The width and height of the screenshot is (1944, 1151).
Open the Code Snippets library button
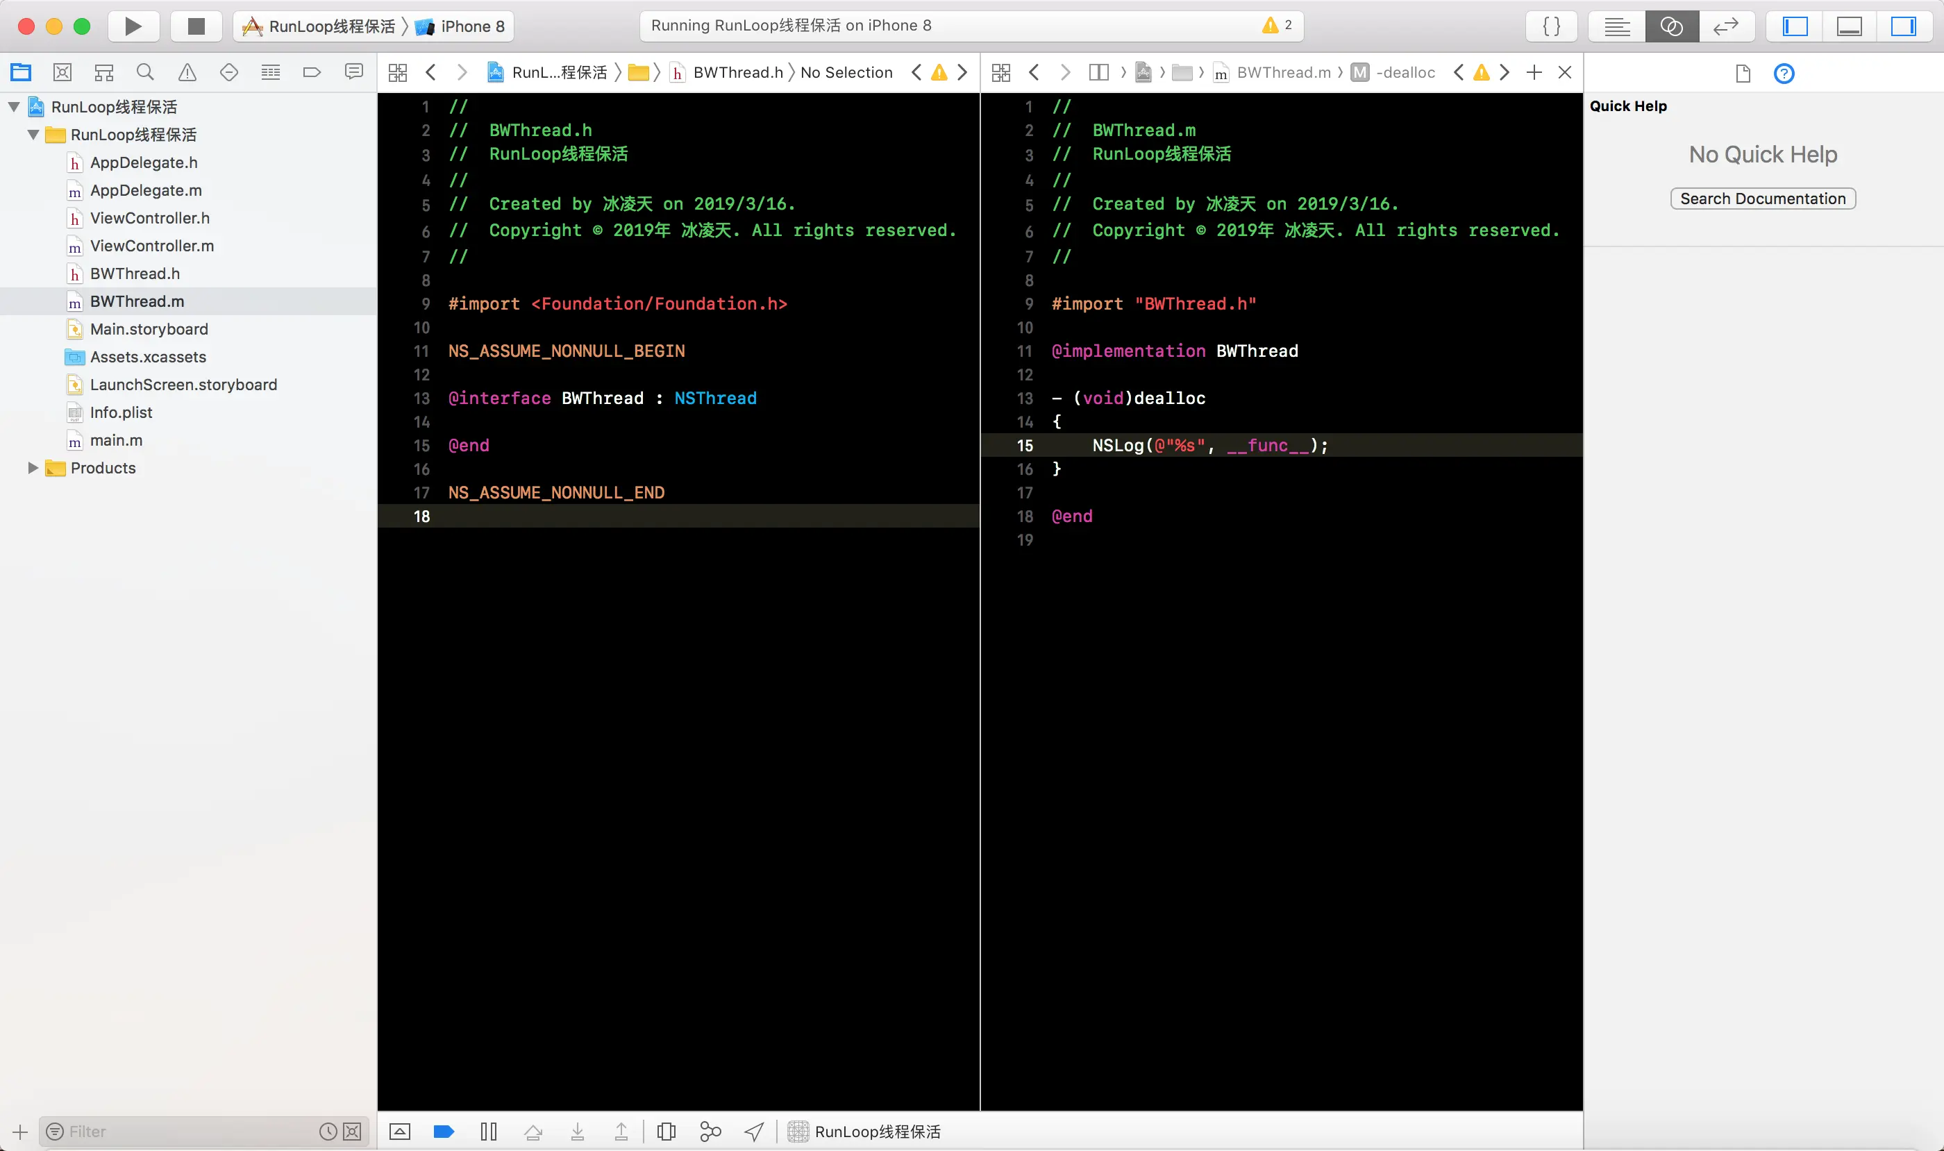pyautogui.click(x=1552, y=26)
